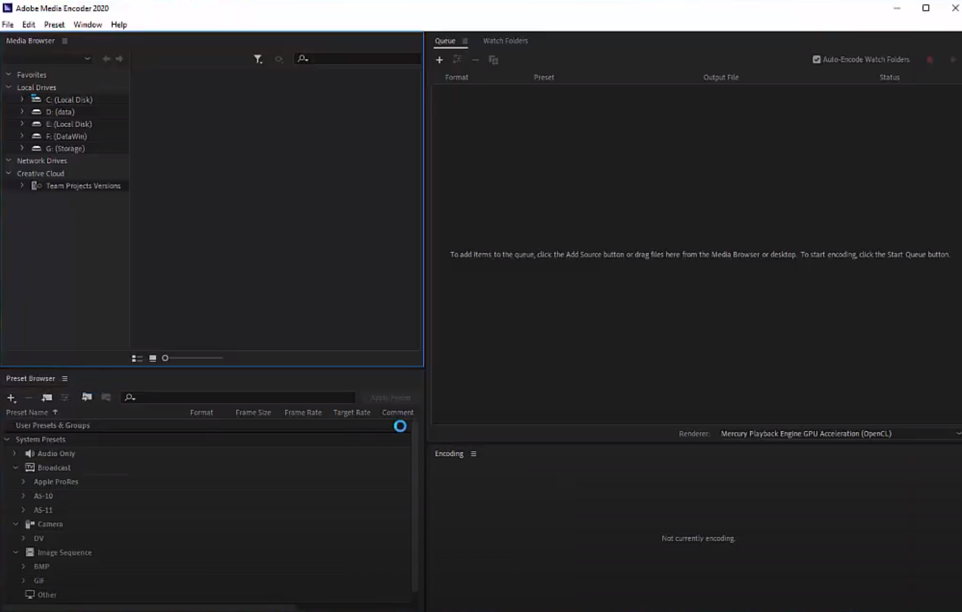Viewport: 962px width, 612px height.
Task: Open the Media Browser panel menu icon
Action: 64,41
